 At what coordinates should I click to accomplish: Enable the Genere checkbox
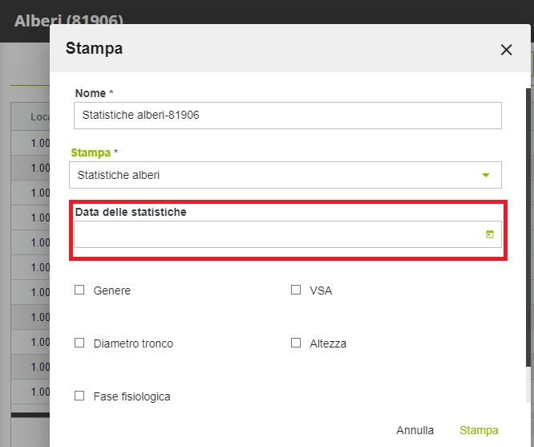point(79,290)
